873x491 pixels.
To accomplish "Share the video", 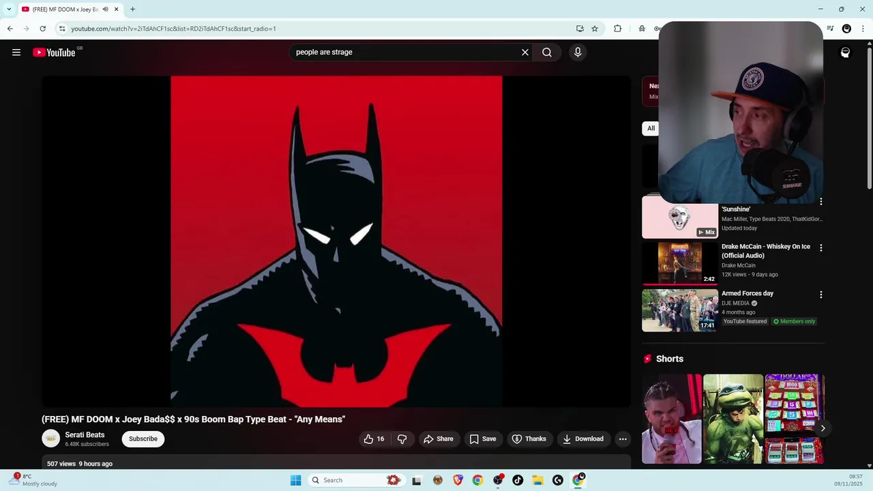I will (439, 439).
